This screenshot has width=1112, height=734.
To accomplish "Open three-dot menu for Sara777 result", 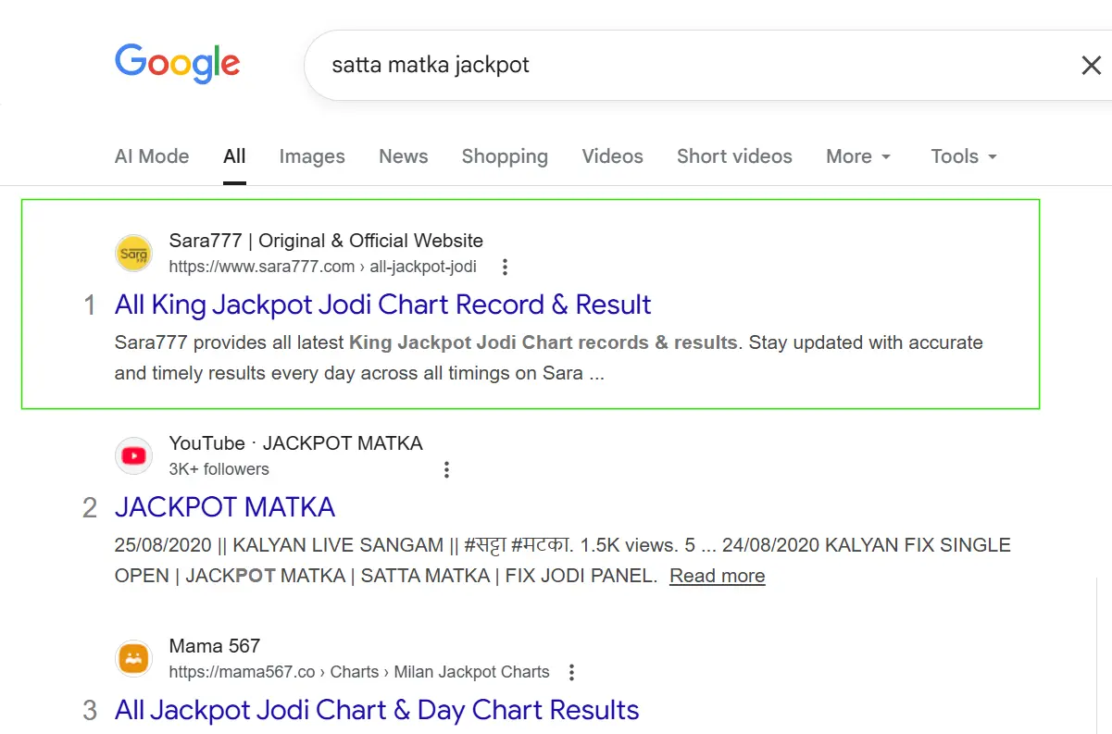I will pyautogui.click(x=505, y=267).
